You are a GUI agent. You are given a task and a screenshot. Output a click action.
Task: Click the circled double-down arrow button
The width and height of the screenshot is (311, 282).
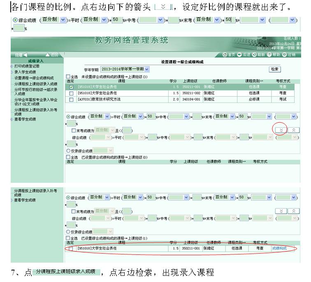[x=281, y=130]
